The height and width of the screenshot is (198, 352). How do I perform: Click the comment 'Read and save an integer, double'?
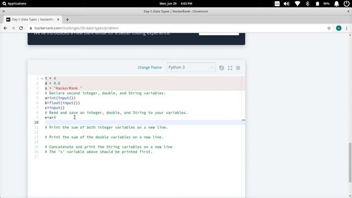[x=116, y=113]
